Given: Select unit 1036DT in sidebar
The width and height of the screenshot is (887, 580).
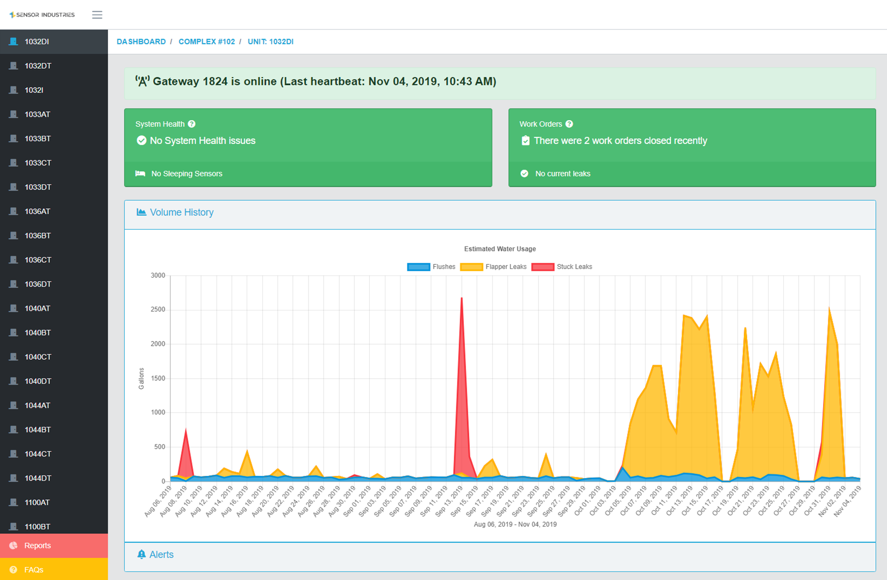Looking at the screenshot, I should pyautogui.click(x=54, y=284).
